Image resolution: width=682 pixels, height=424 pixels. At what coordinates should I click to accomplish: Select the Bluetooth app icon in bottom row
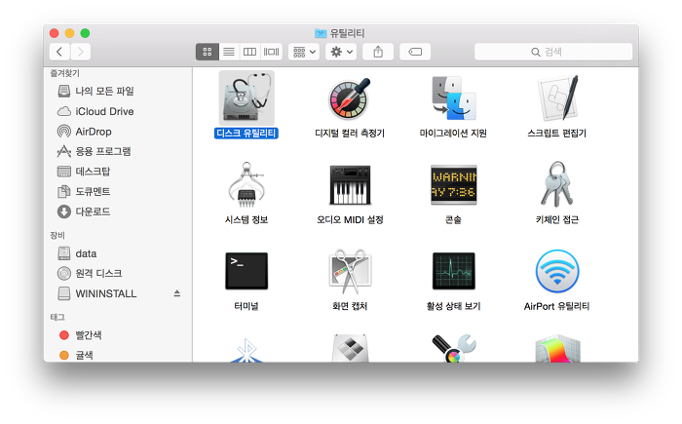tap(246, 350)
